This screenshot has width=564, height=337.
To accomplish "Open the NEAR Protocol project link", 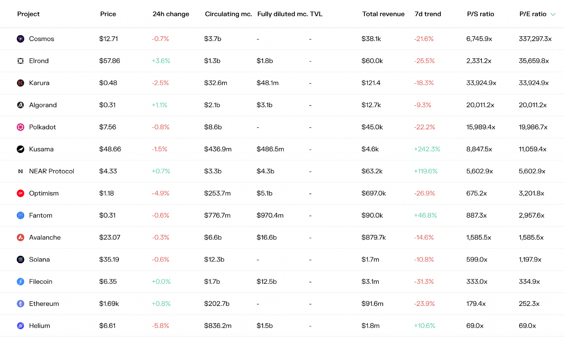I will (52, 171).
